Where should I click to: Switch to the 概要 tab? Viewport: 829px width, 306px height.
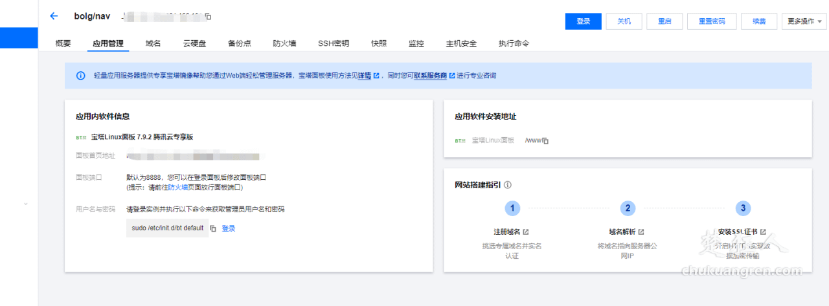tap(63, 43)
